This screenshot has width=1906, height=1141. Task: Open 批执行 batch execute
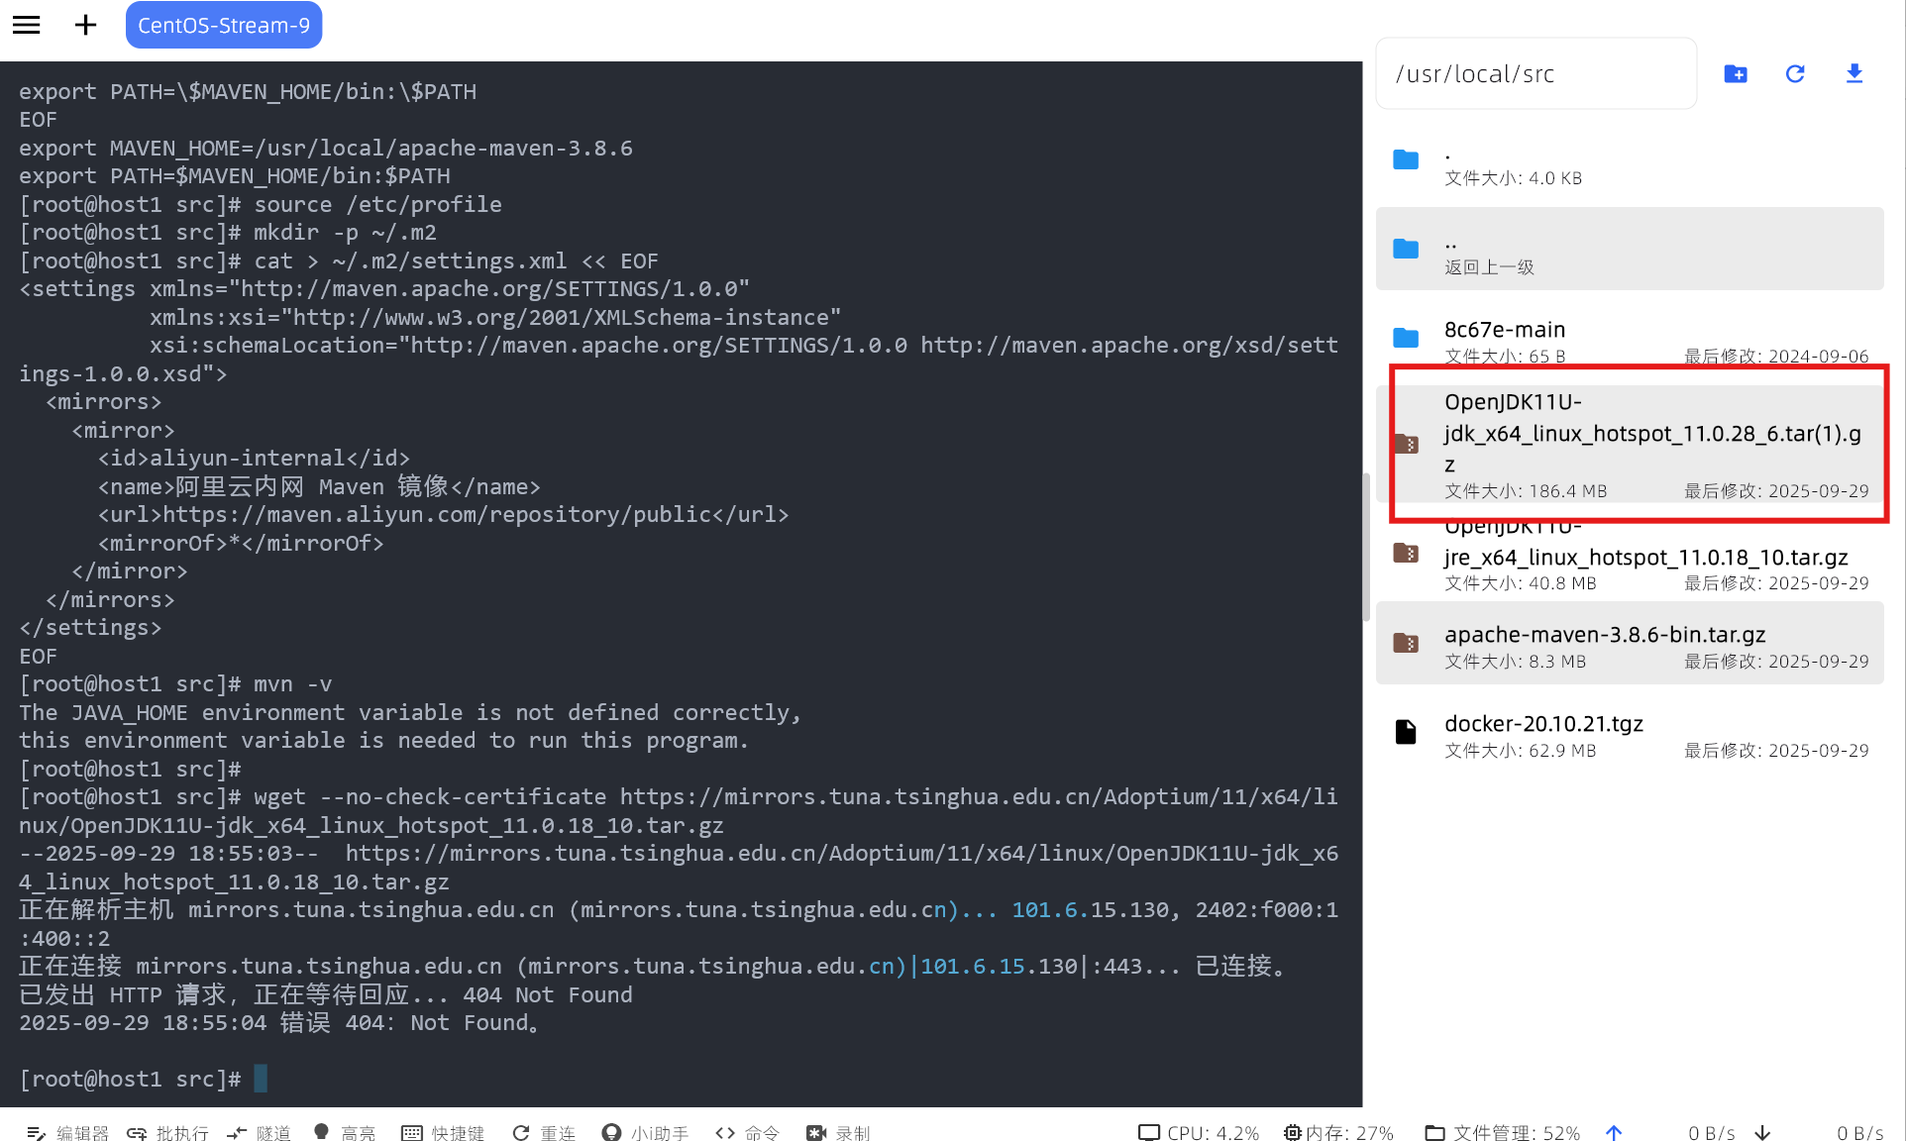167,1132
